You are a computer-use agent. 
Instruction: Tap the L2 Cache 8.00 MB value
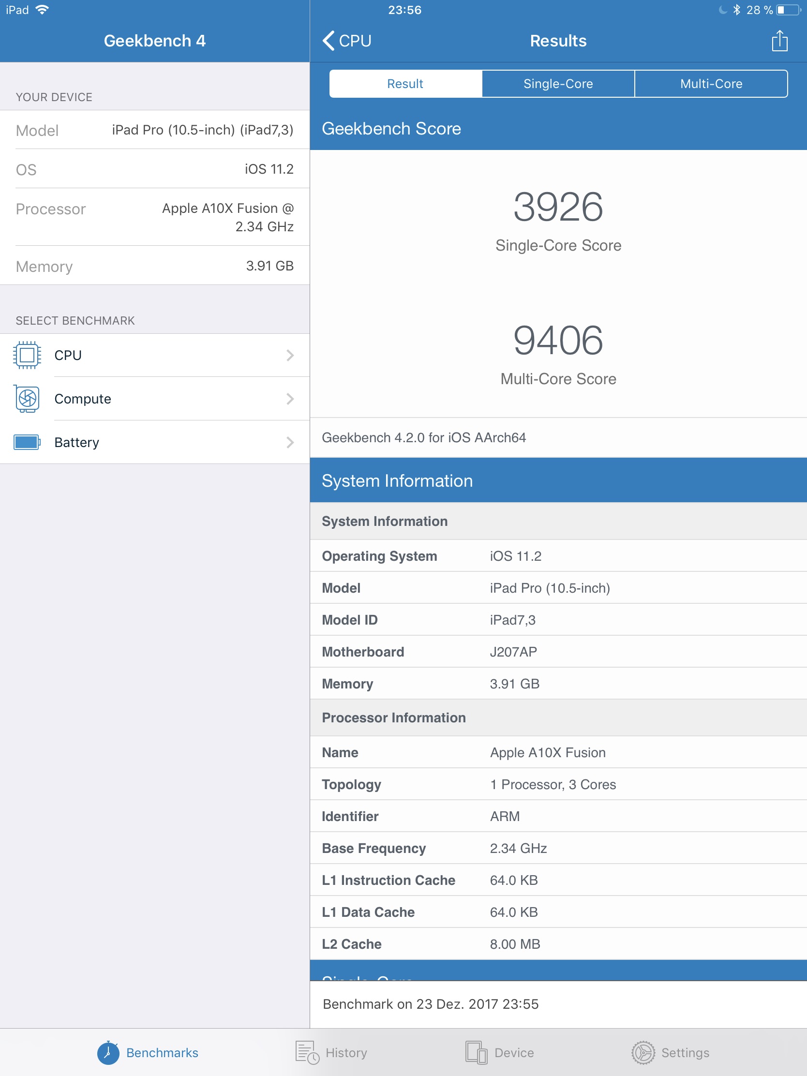tap(515, 944)
